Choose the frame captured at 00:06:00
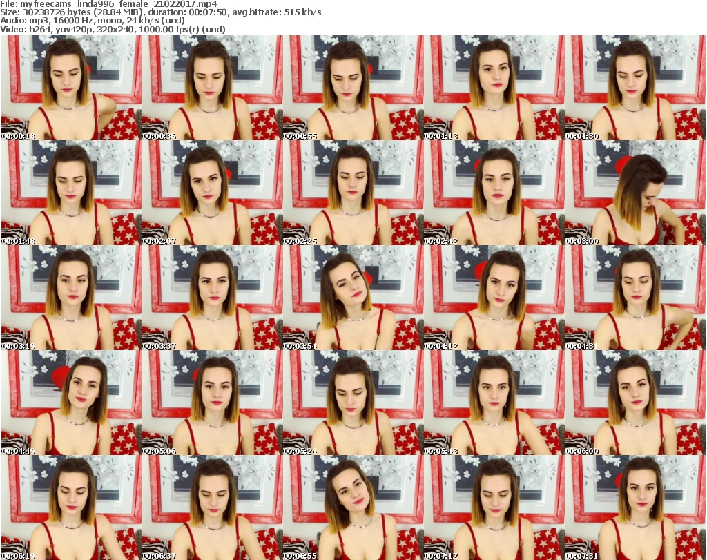Screen dimensions: 707x560 tap(635, 403)
